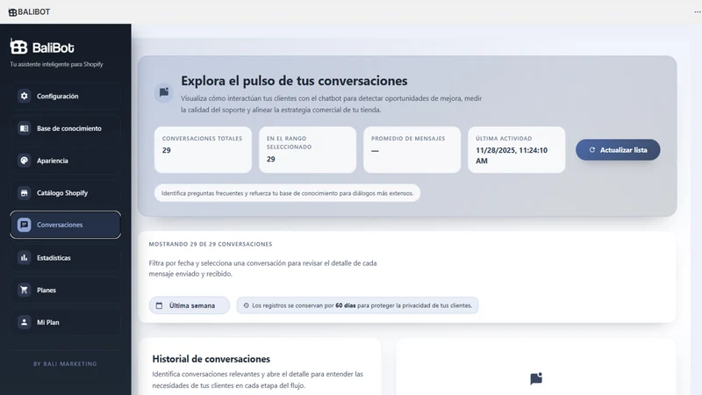Go to Base de conocimiento section

pyautogui.click(x=65, y=128)
